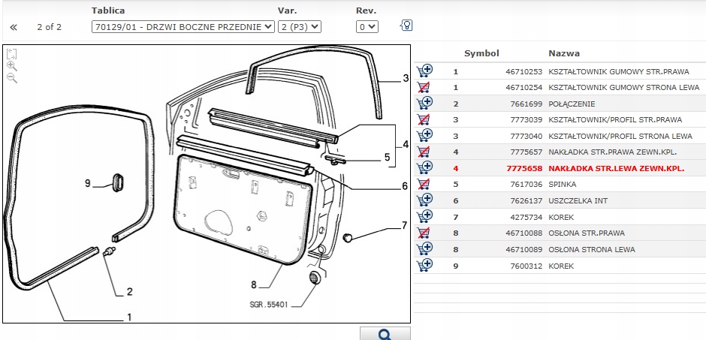Image resolution: width=706 pixels, height=340 pixels.
Task: Go to previous table with double chevron
Action: 14,28
